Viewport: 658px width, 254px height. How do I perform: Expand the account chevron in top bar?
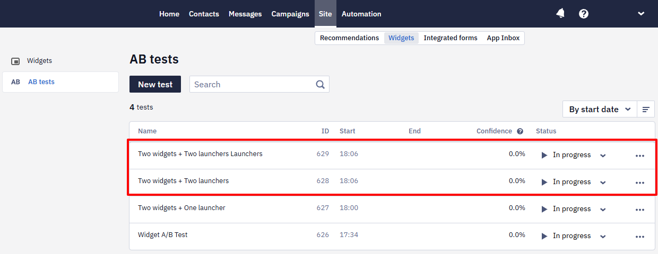[x=641, y=14]
